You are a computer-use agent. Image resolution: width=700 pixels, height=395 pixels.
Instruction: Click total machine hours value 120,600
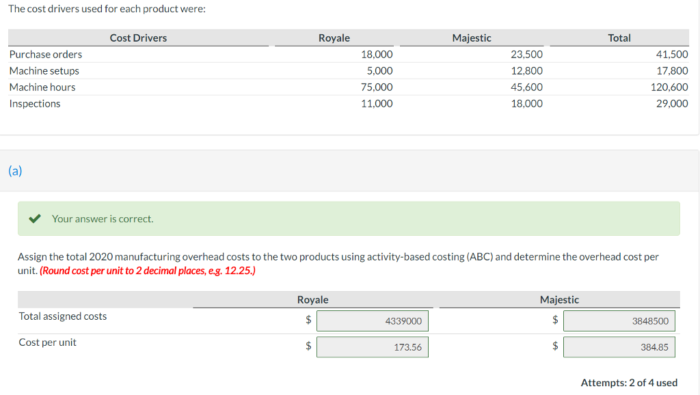click(x=669, y=87)
